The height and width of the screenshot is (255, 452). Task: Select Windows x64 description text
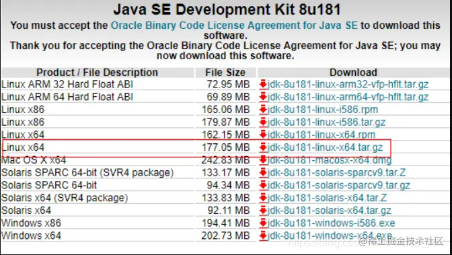pyautogui.click(x=31, y=235)
